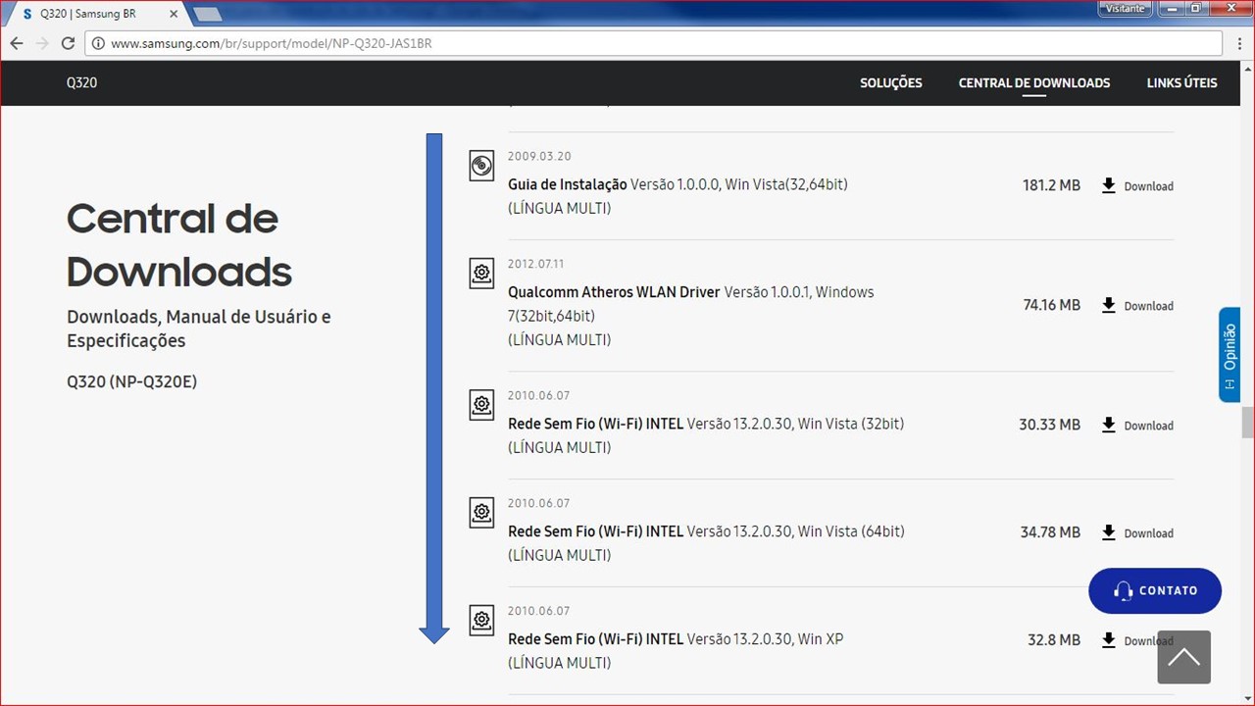This screenshot has width=1255, height=706.
Task: Click Downloads, Manual de Usuário e Especificações text
Action: coord(199,329)
